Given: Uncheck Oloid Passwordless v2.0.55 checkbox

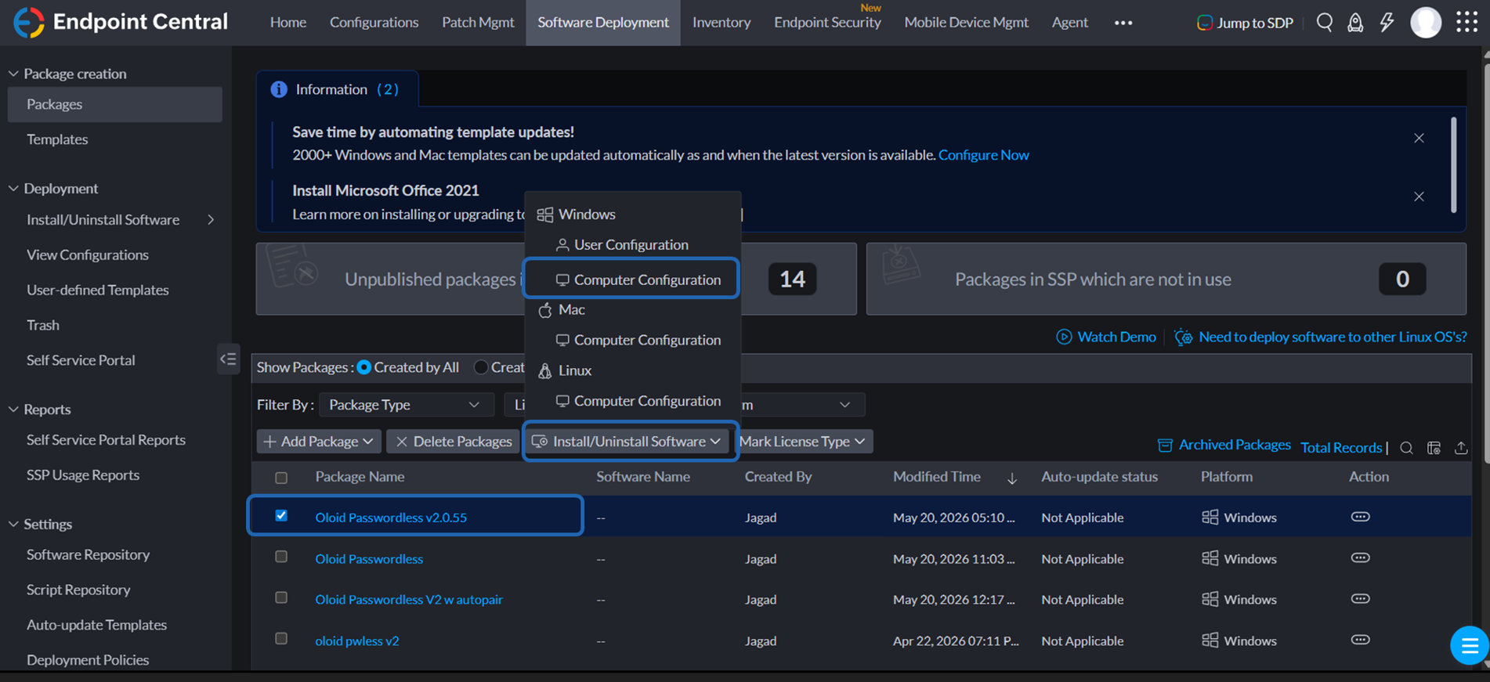Looking at the screenshot, I should 281,515.
